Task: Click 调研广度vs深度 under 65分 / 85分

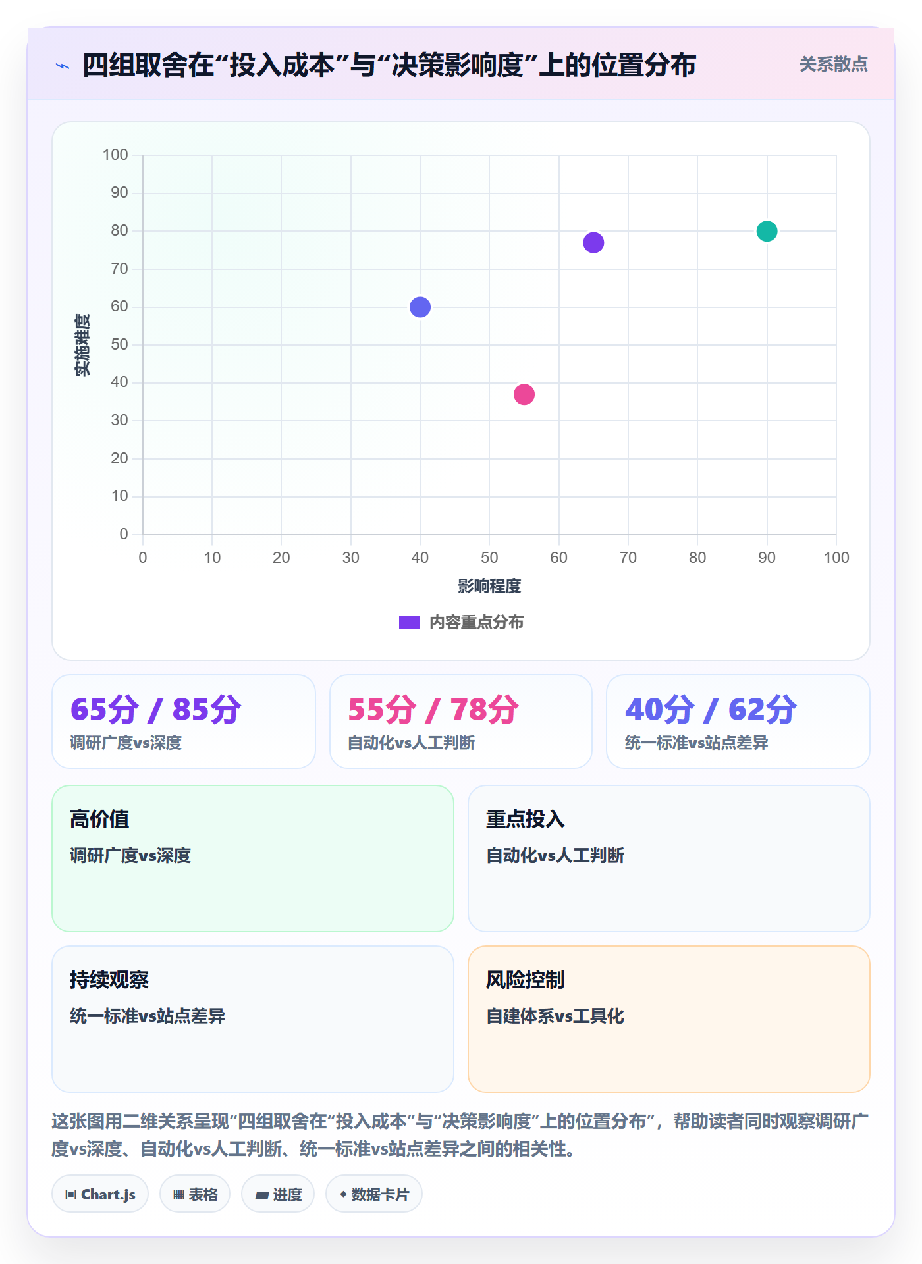Action: (126, 743)
